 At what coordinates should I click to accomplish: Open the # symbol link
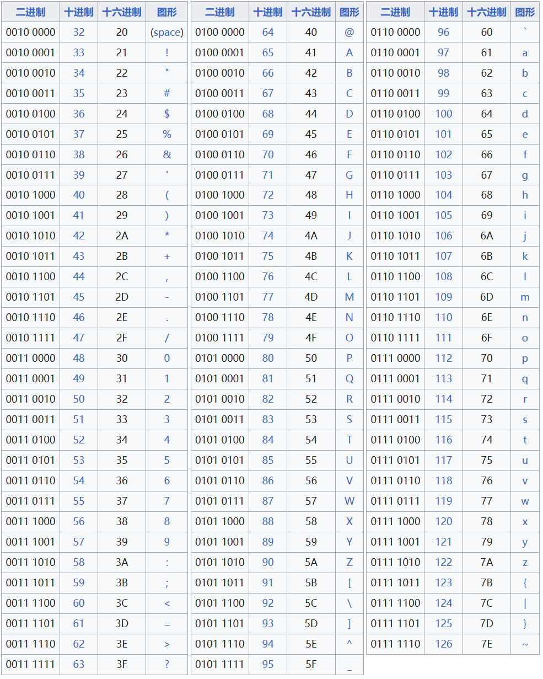[x=167, y=93]
